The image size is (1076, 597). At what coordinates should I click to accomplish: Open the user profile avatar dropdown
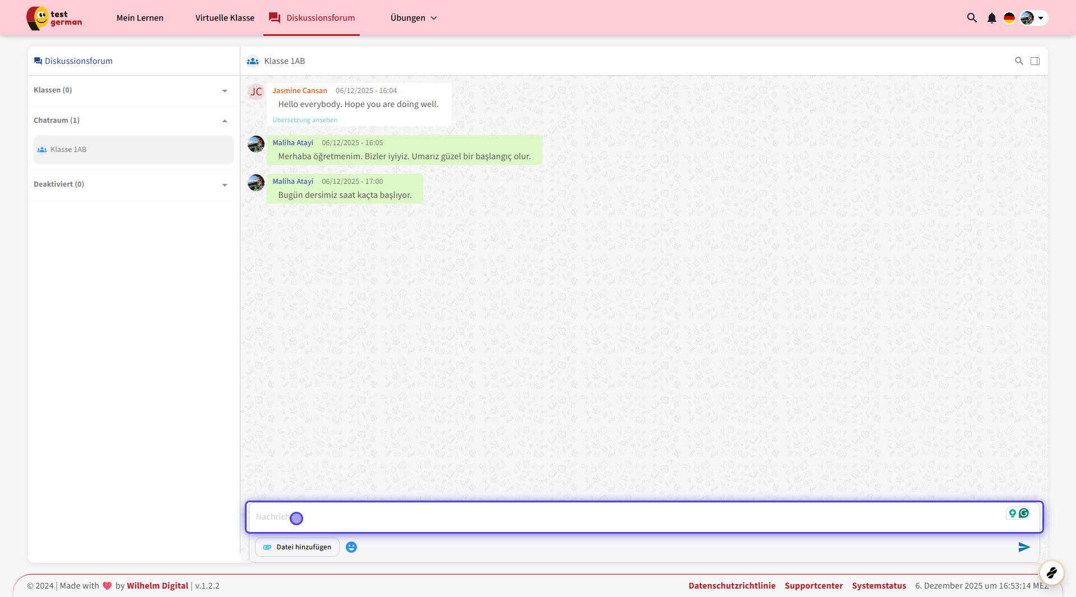tap(1033, 18)
